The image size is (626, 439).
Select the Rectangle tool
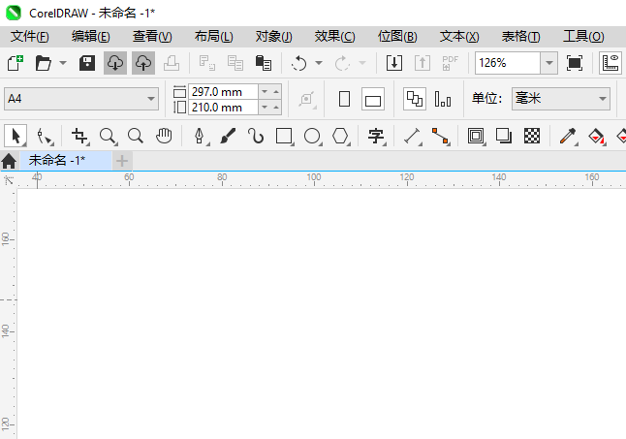point(284,136)
